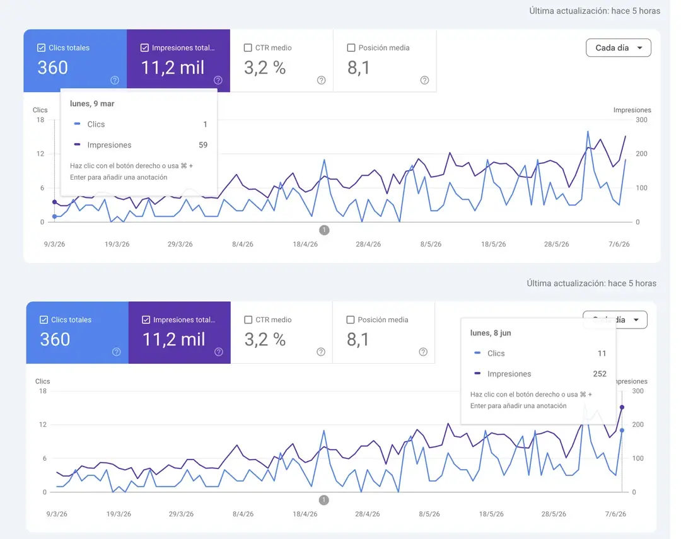The image size is (681, 539).
Task: Open help icon on top CTR medio card
Action: point(322,80)
